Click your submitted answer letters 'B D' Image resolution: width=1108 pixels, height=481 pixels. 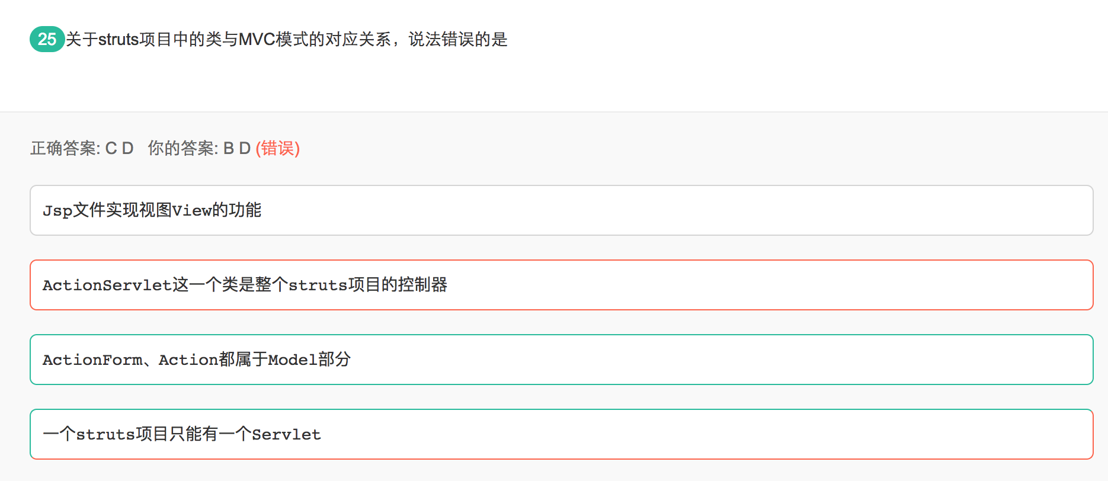tap(237, 148)
